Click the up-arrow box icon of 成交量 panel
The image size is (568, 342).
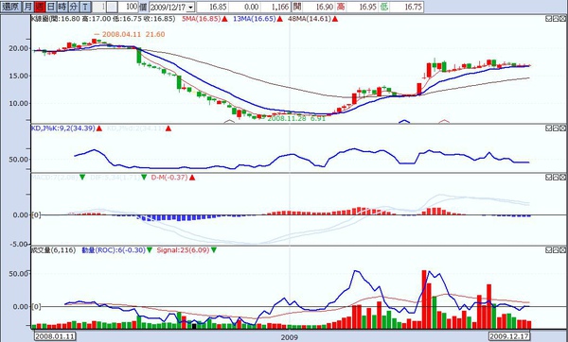coord(556,249)
